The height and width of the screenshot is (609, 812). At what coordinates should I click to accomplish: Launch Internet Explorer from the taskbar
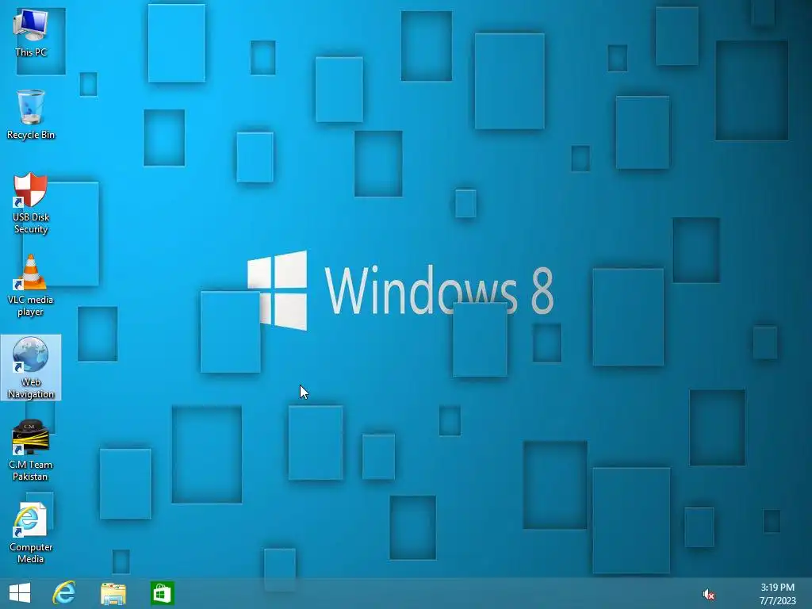(64, 593)
